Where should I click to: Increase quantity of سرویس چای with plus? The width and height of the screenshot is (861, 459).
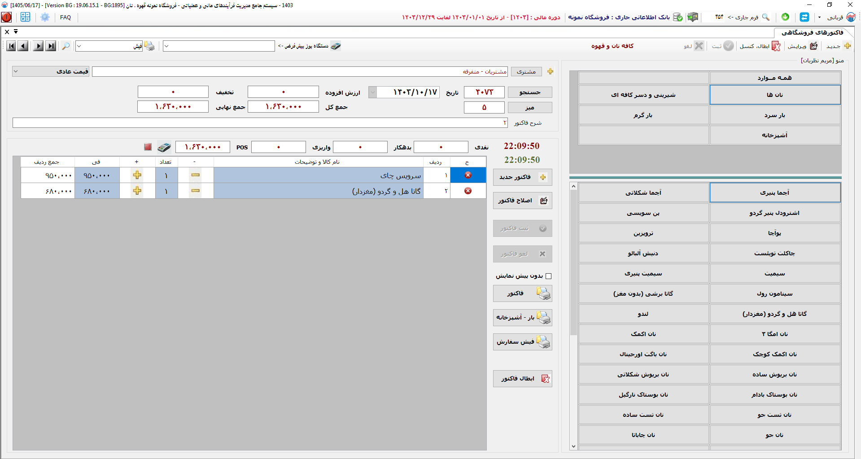pyautogui.click(x=137, y=175)
